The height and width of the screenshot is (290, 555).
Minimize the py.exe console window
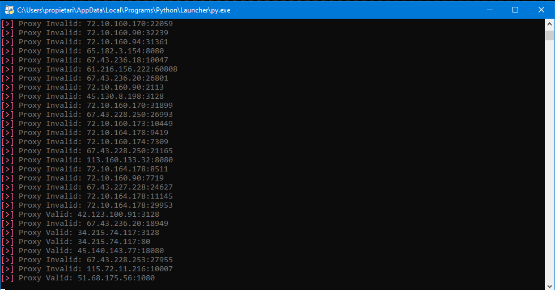pyautogui.click(x=489, y=10)
